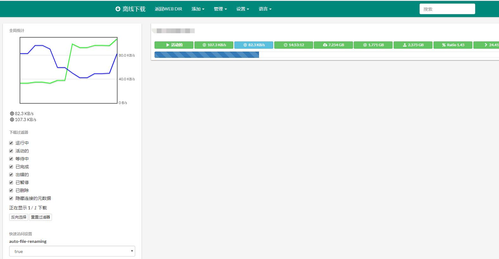Uncheck the 运行中 filter checkbox
This screenshot has height=259, width=499.
pyautogui.click(x=11, y=143)
